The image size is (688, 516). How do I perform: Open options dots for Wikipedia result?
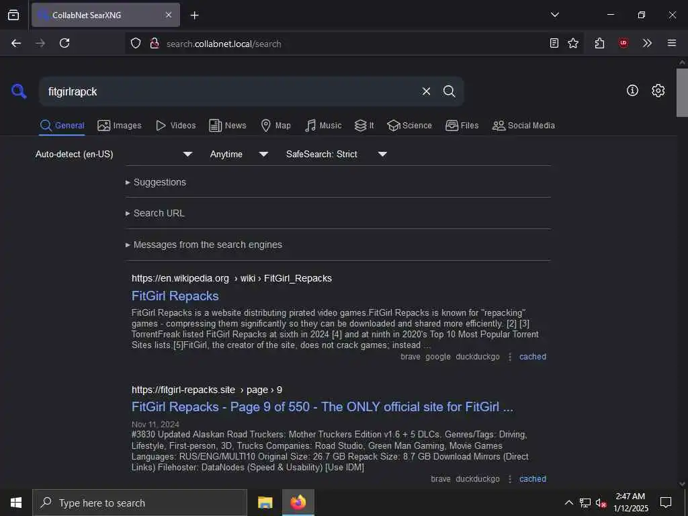(x=510, y=357)
